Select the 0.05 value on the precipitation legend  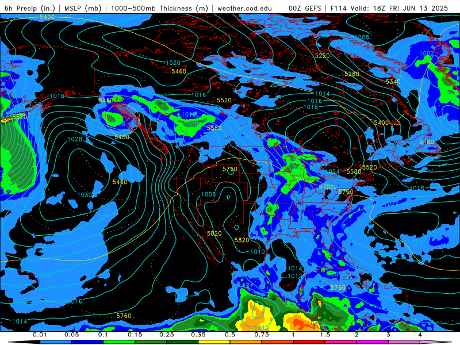(x=71, y=335)
